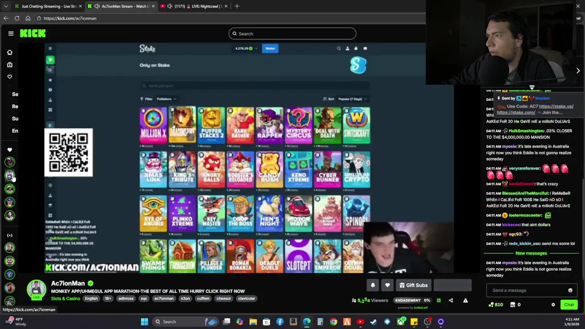Open the Browse icon in Kick sidebar
Image resolution: width=585 pixels, height=329 pixels.
click(10, 64)
